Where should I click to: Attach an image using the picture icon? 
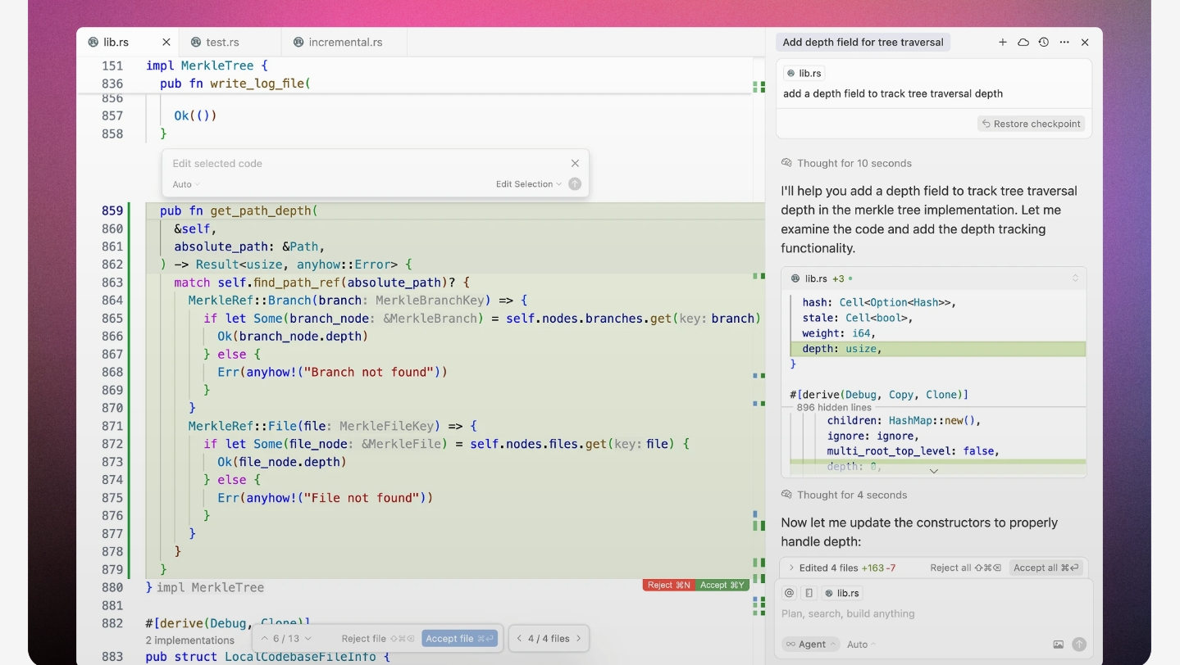pos(1058,645)
